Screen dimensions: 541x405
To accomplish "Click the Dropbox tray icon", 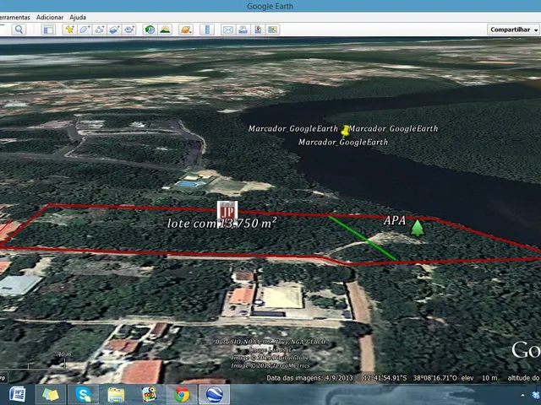I will 536,396.
